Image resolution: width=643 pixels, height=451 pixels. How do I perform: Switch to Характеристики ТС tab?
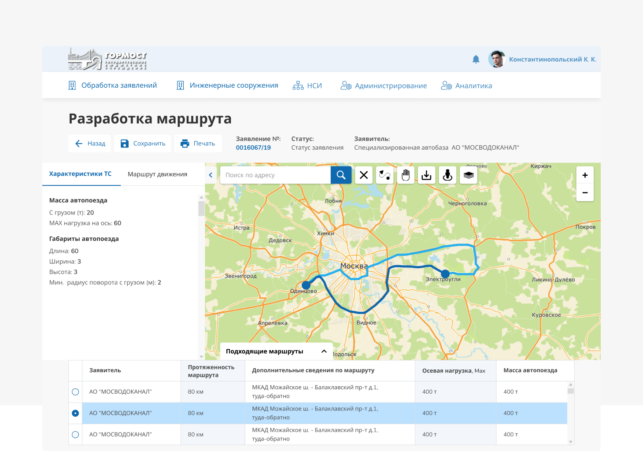point(81,174)
